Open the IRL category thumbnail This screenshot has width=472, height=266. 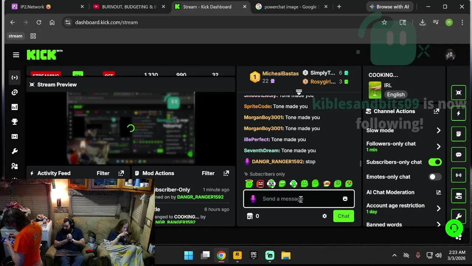pos(375,90)
